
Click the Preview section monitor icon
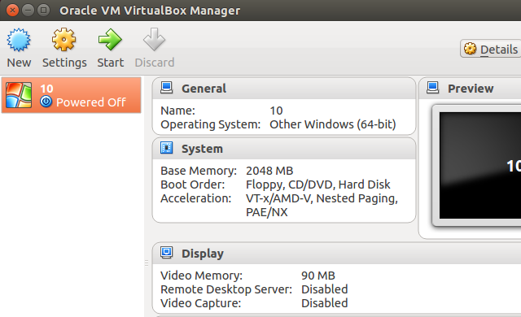(432, 88)
